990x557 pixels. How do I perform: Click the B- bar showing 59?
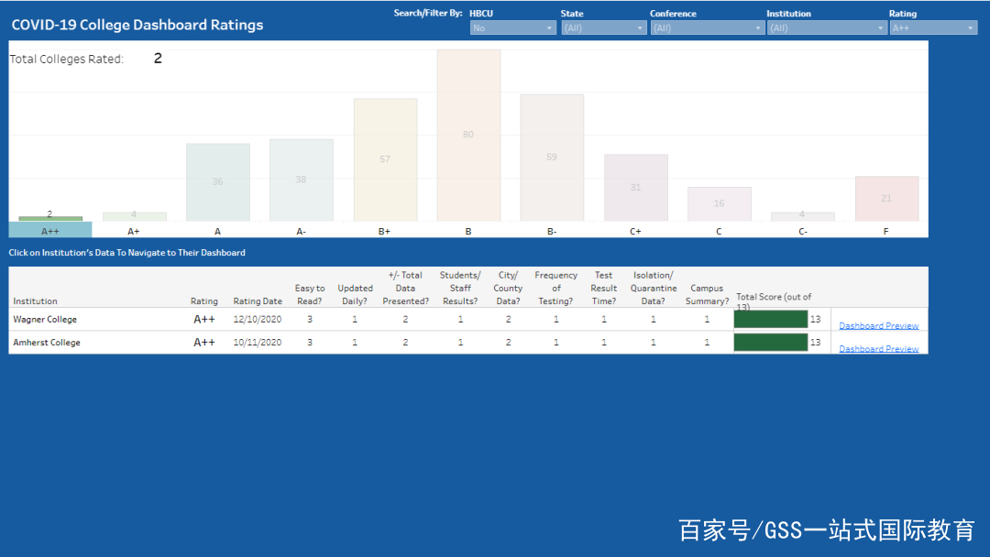[x=552, y=158]
